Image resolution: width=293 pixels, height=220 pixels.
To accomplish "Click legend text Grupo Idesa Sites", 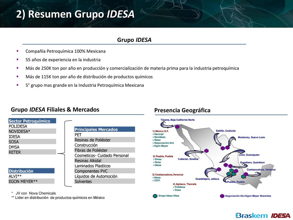I will coord(169,196).
